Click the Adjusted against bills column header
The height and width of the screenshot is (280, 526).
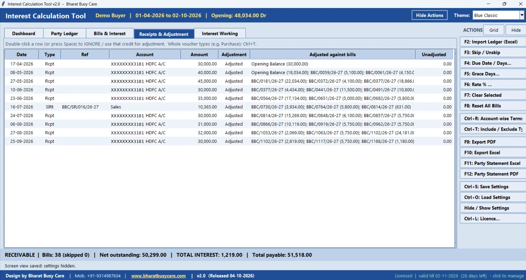(332, 54)
